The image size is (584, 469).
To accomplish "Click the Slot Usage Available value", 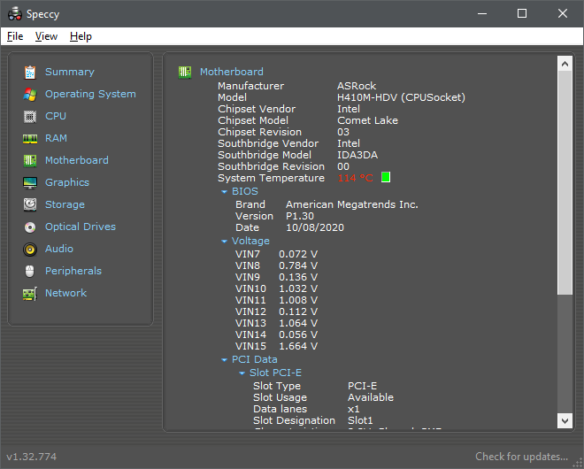I will 371,397.
